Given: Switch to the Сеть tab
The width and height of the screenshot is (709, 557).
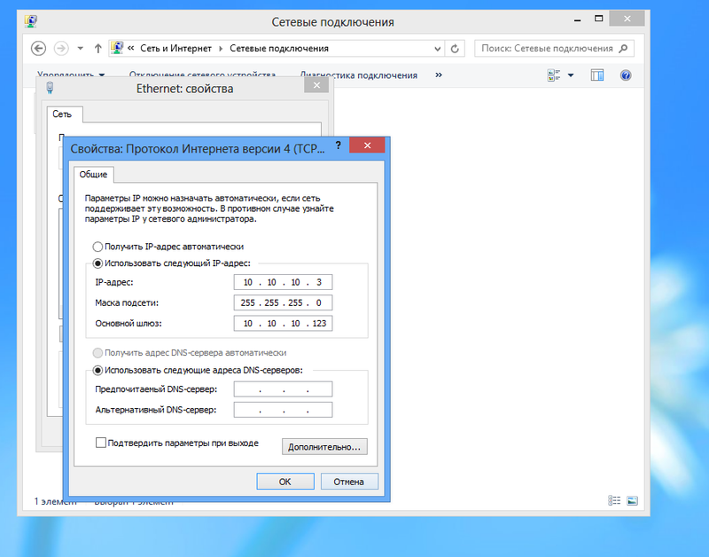Looking at the screenshot, I should (x=64, y=114).
